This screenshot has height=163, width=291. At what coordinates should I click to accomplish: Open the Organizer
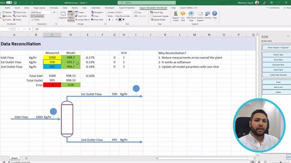click(x=63, y=15)
